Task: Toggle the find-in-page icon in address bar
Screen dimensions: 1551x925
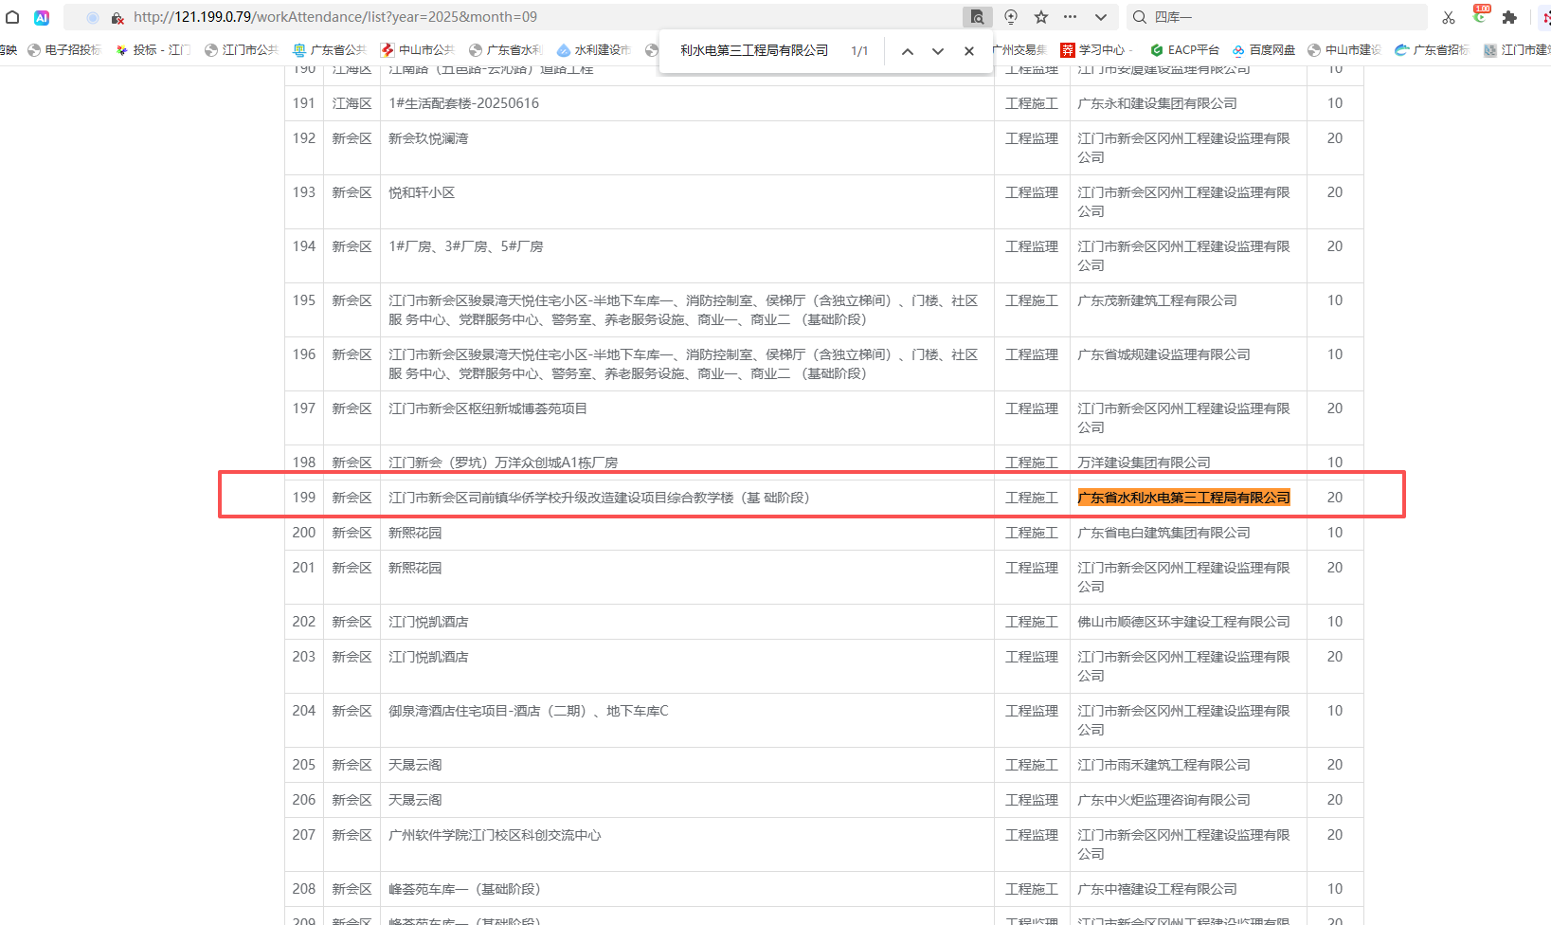Action: [x=977, y=17]
